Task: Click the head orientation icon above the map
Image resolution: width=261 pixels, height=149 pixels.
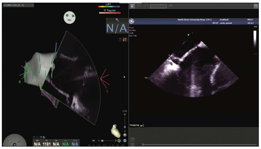Action: click(x=69, y=17)
